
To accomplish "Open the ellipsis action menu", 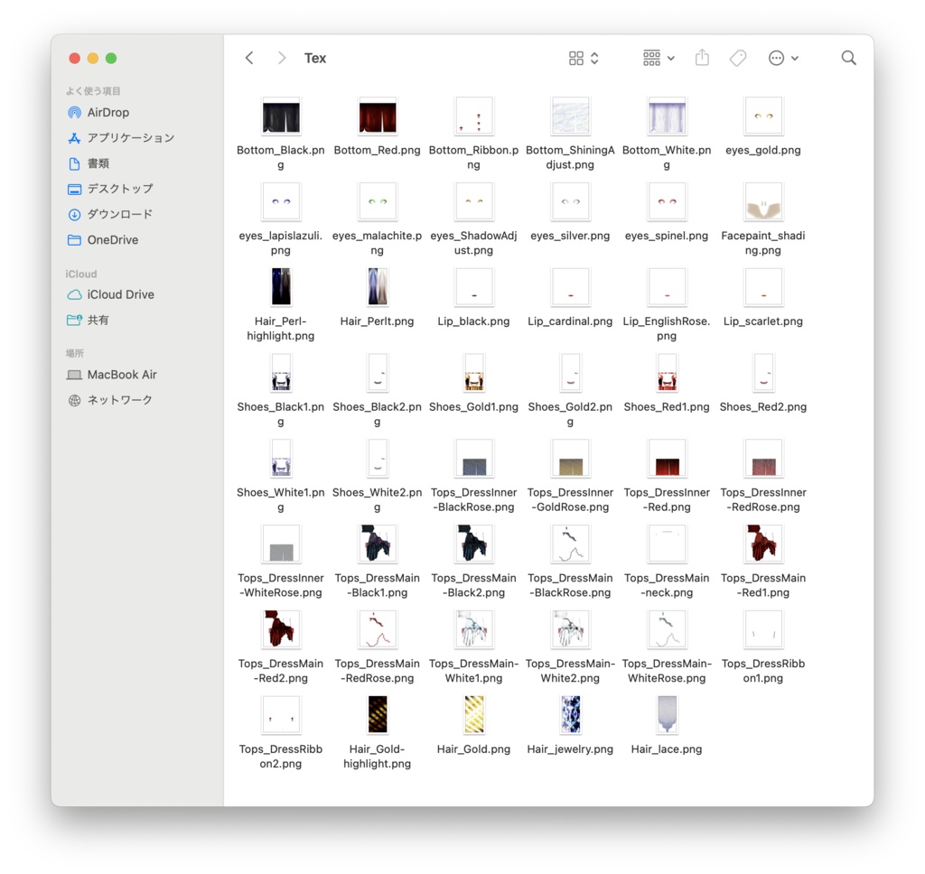I will click(x=783, y=58).
